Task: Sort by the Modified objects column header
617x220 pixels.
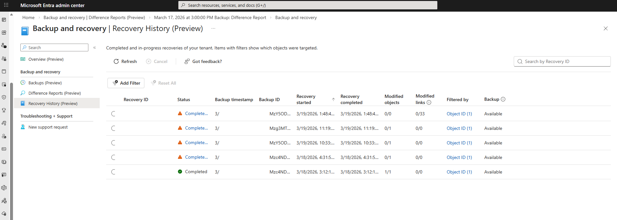Action: pos(394,100)
